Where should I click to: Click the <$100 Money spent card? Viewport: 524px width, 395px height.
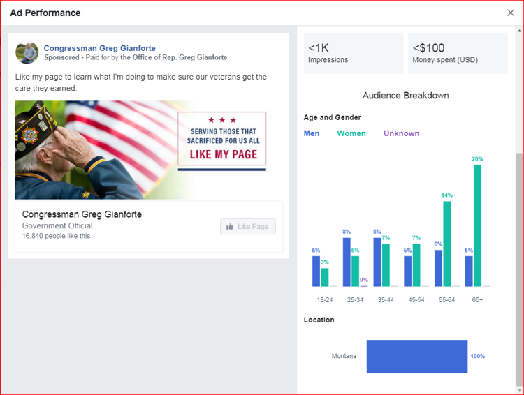pyautogui.click(x=458, y=53)
